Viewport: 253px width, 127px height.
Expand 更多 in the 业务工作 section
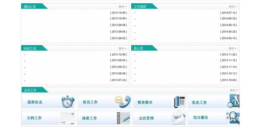[x=234, y=90]
